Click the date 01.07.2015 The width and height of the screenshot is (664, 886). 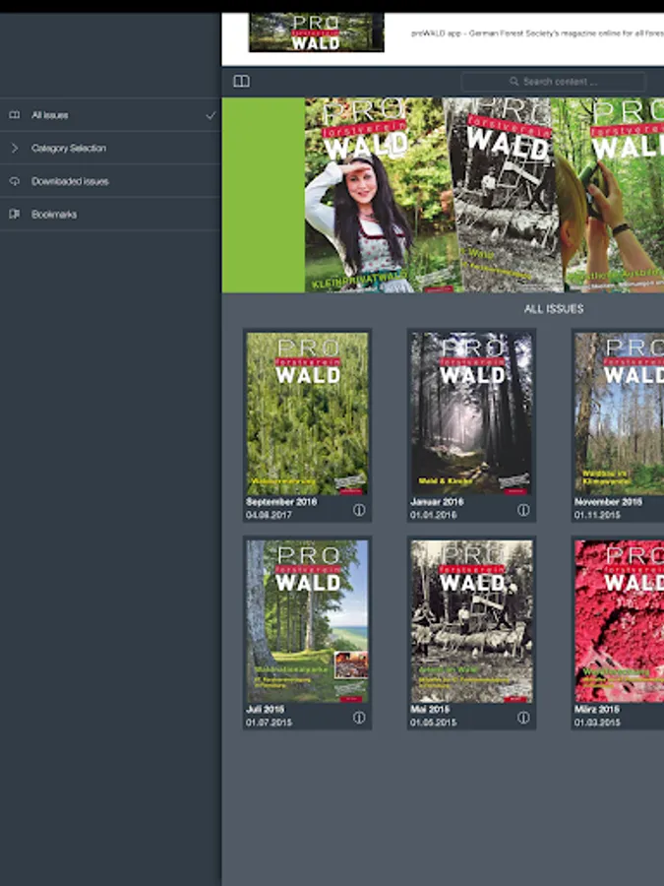tap(269, 723)
